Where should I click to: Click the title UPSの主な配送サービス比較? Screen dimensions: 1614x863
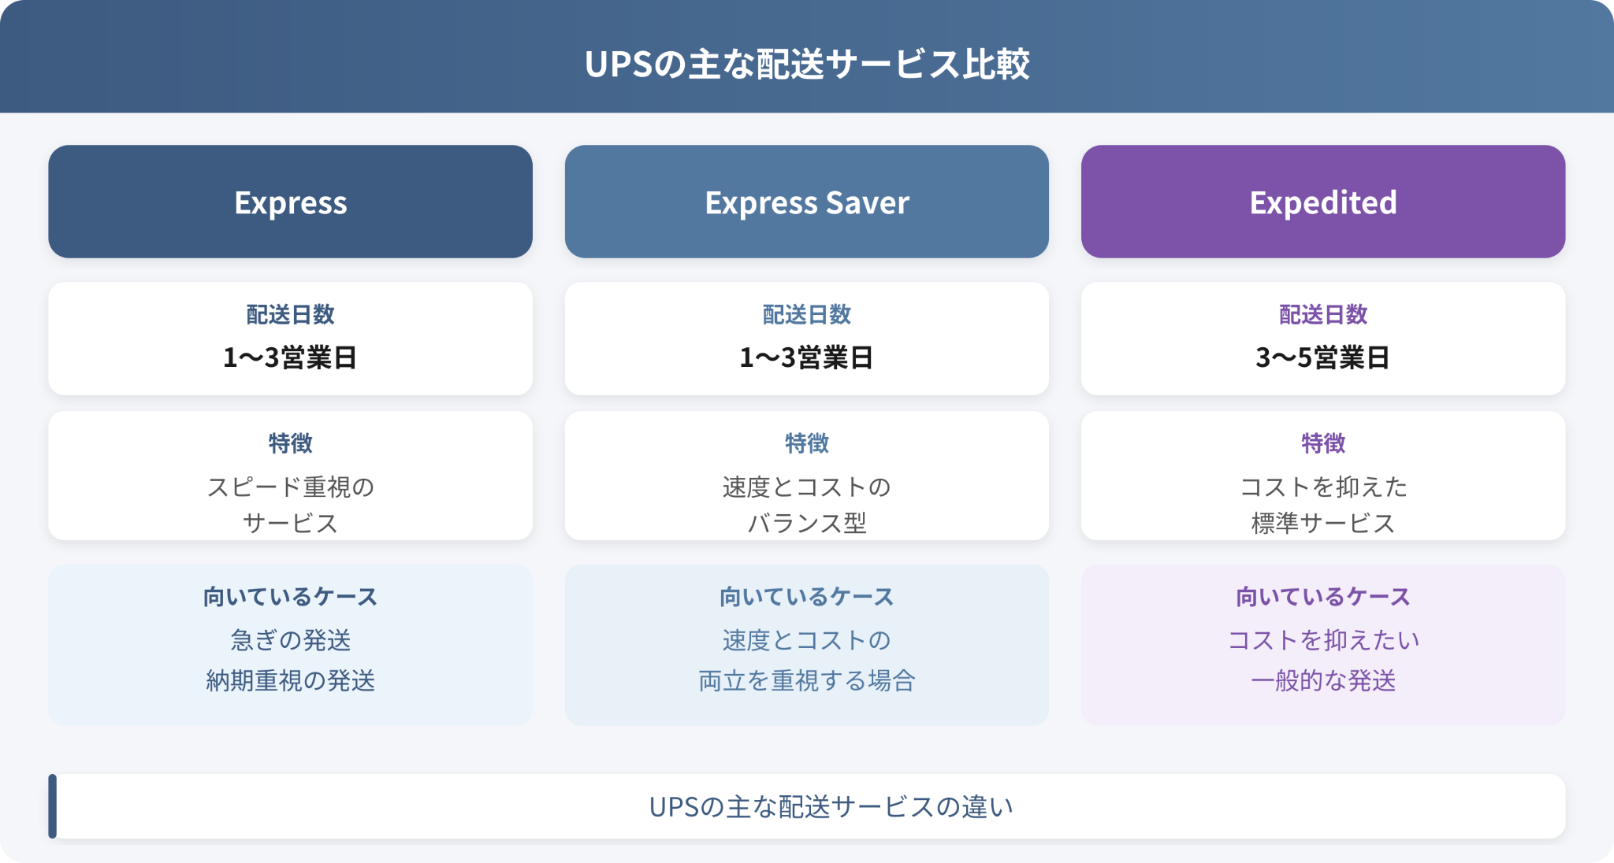click(807, 64)
